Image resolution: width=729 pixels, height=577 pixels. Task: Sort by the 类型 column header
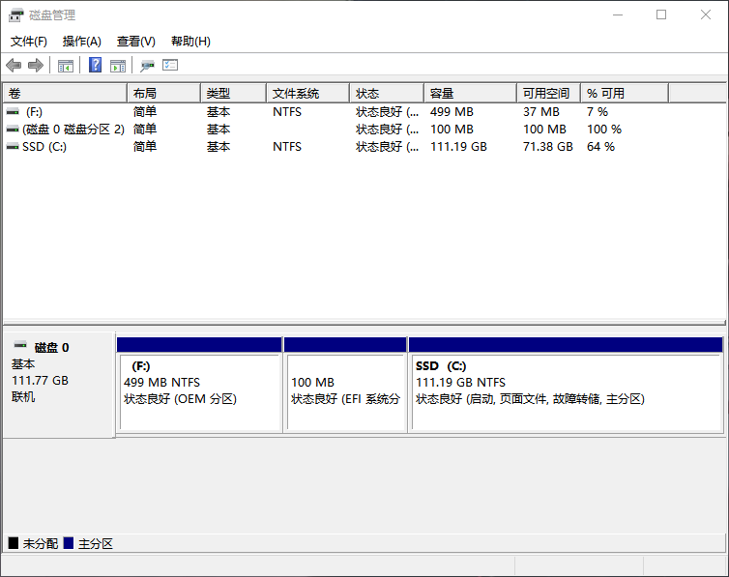233,94
